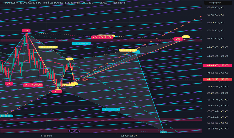This screenshot has width=234, height=138.
Task: Click the 460,00 price axis label
Action: (218, 56)
